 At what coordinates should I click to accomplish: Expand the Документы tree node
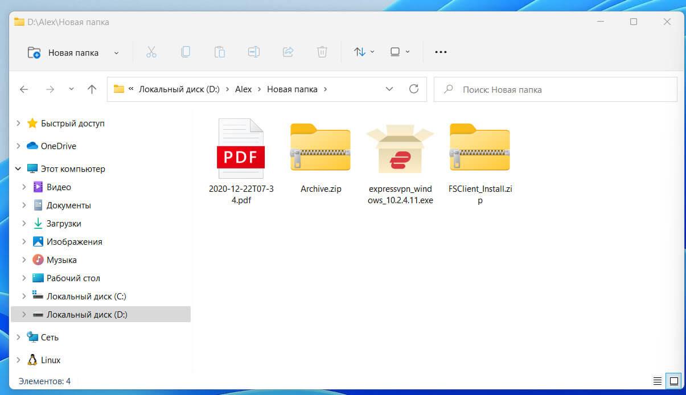pos(24,205)
